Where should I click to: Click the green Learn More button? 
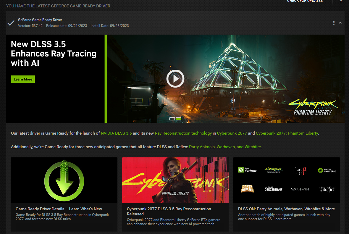23,79
